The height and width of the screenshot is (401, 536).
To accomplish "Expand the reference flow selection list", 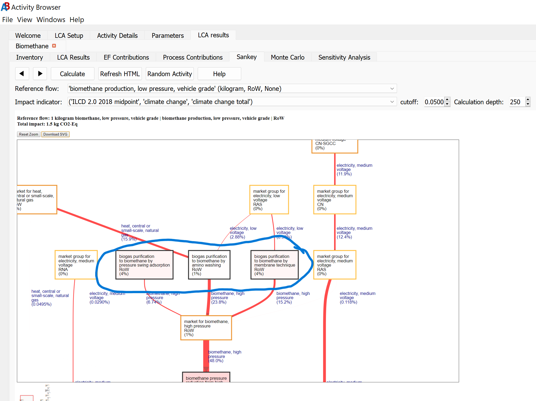I will tap(392, 88).
